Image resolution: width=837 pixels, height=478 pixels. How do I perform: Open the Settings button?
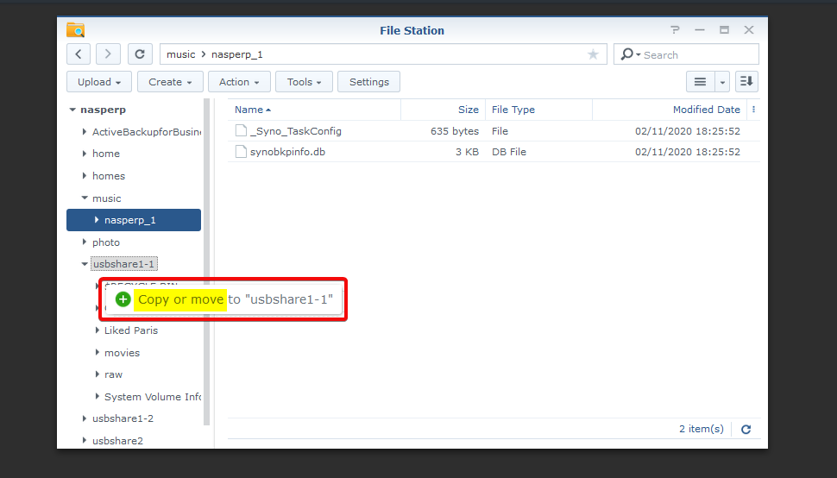coord(368,82)
